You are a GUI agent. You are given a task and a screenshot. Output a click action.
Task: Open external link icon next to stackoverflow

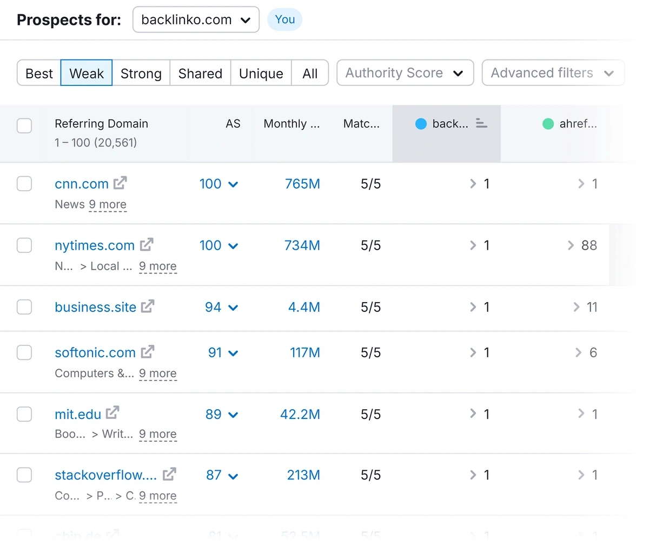[169, 474]
